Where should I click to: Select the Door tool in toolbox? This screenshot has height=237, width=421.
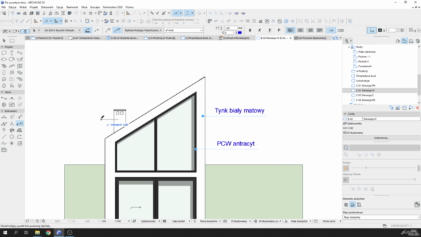tap(4, 72)
